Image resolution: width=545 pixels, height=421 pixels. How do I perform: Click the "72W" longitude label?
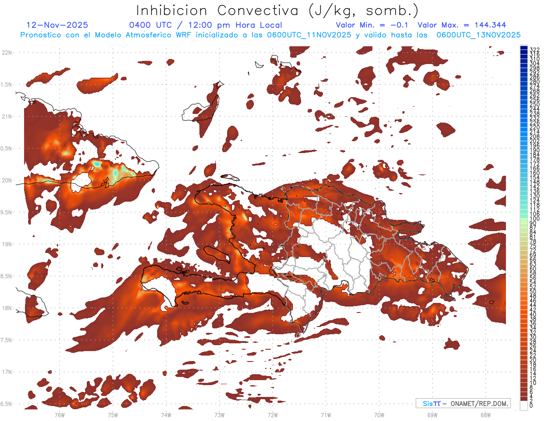pos(272,415)
